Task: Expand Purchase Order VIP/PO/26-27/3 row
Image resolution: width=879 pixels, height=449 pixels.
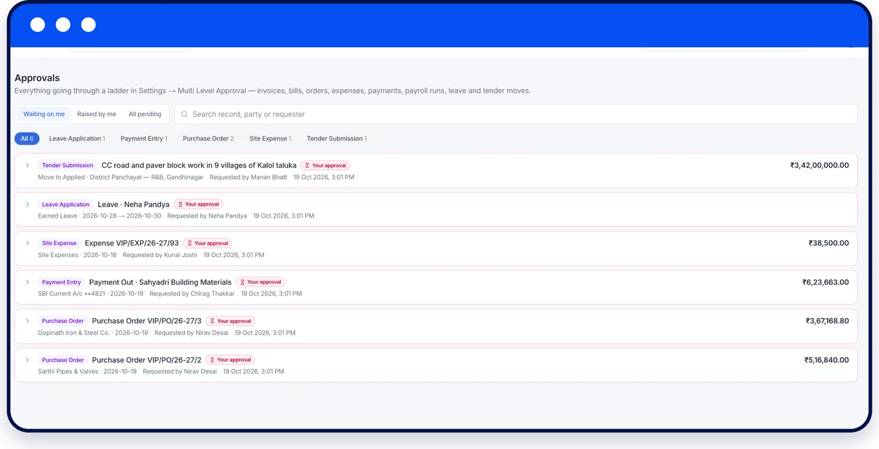Action: point(27,321)
